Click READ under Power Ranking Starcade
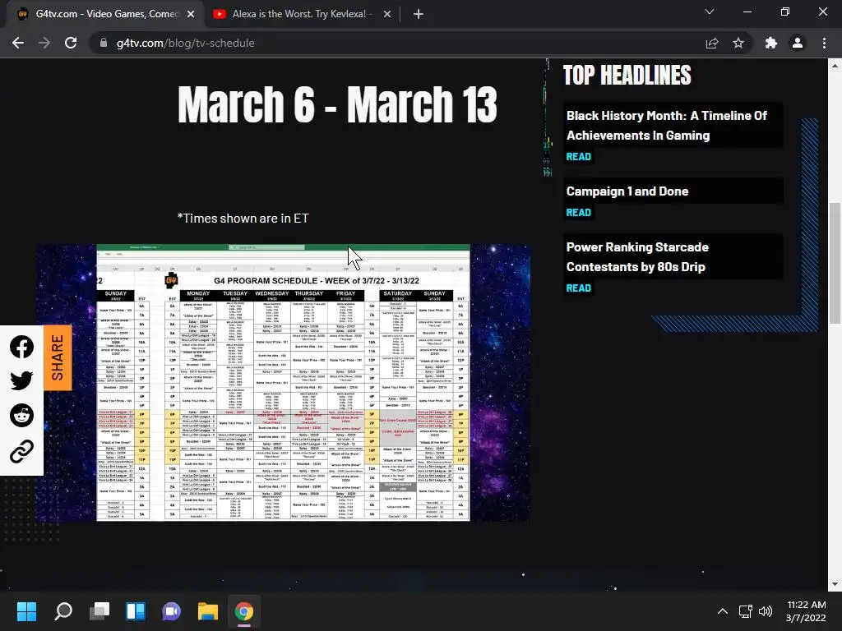842x631 pixels. click(578, 288)
